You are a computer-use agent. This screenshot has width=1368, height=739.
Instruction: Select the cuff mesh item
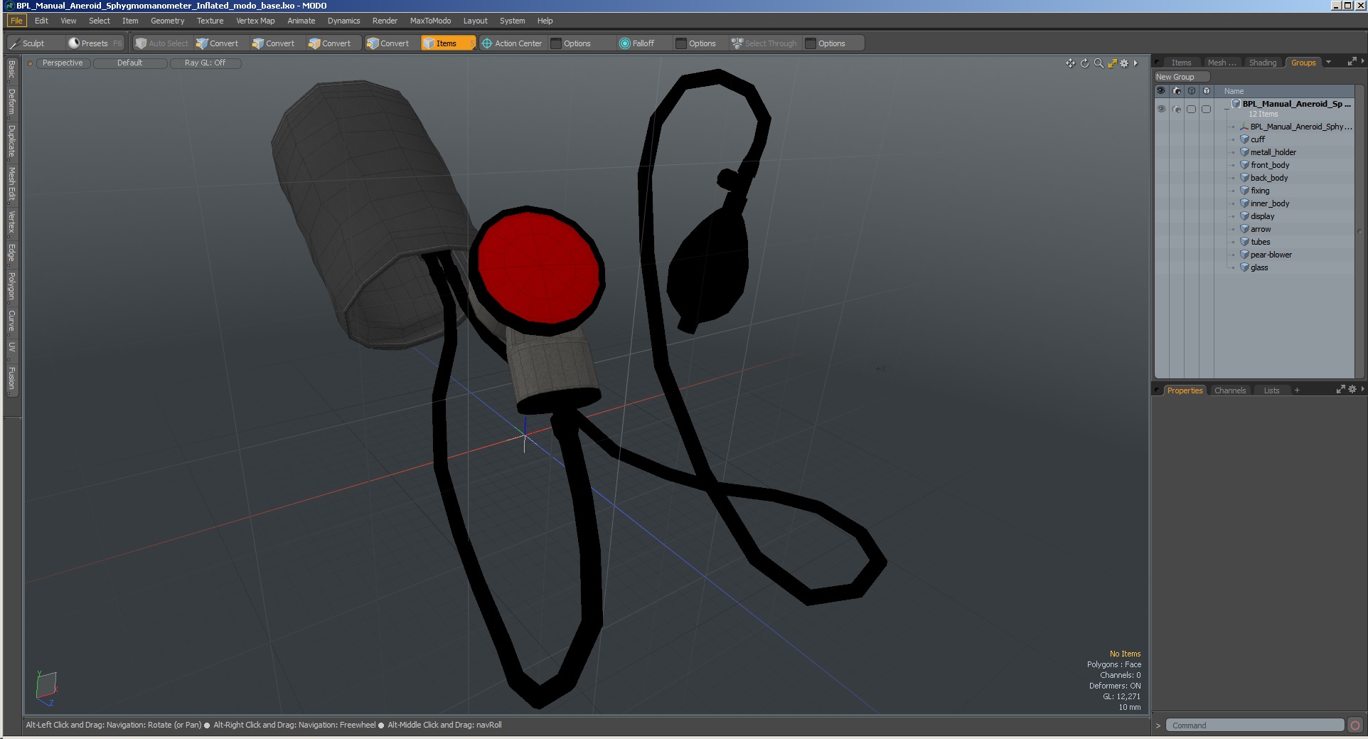pos(1257,139)
